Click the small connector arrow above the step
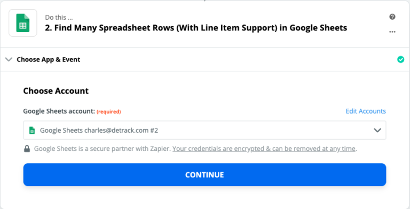The width and height of the screenshot is (410, 209). [x=205, y=1]
